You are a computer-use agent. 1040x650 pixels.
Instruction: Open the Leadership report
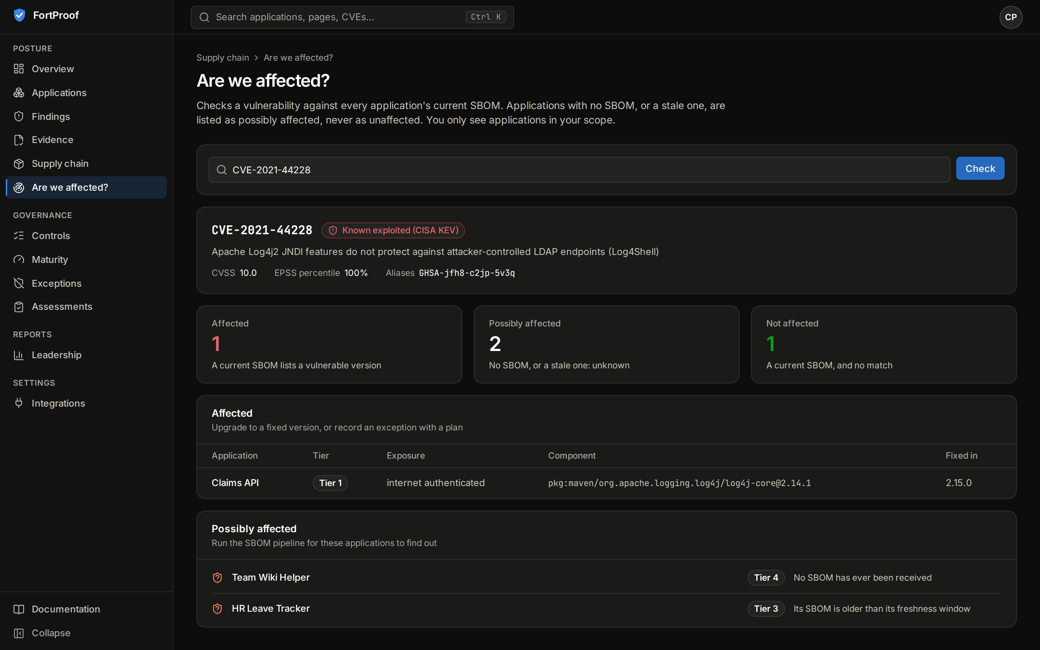coord(86,355)
